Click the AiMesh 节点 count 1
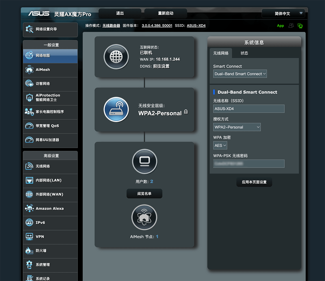325x281 pixels. [x=157, y=237]
